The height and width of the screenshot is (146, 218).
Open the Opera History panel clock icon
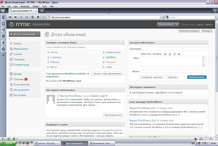click(3, 49)
